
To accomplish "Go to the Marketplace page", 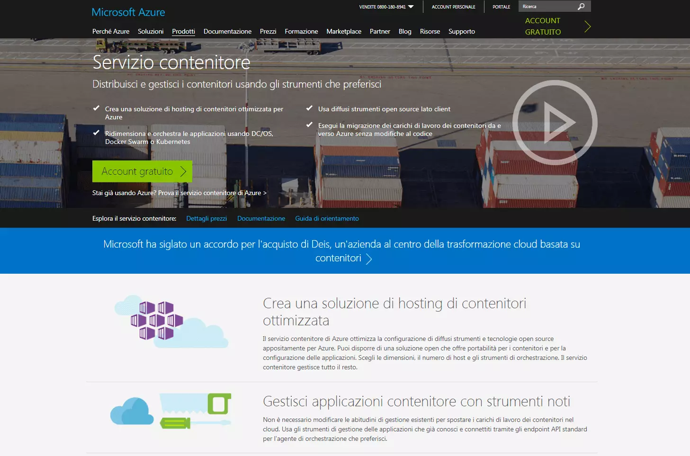I will coord(344,31).
